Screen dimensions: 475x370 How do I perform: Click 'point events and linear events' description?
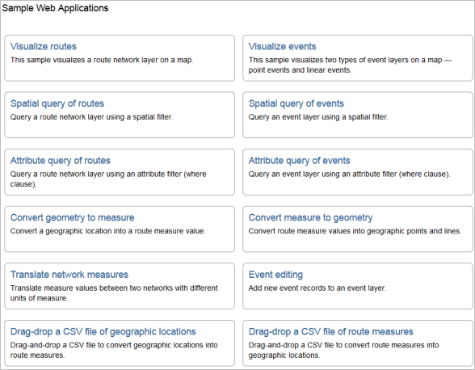click(x=300, y=70)
